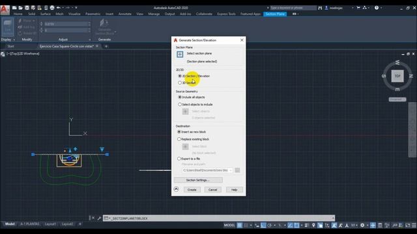Click the Autodesk App Store cart icon

(358, 8)
